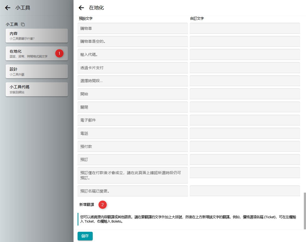Click custom text field beside 電話
The image size is (306, 242).
coord(245,133)
